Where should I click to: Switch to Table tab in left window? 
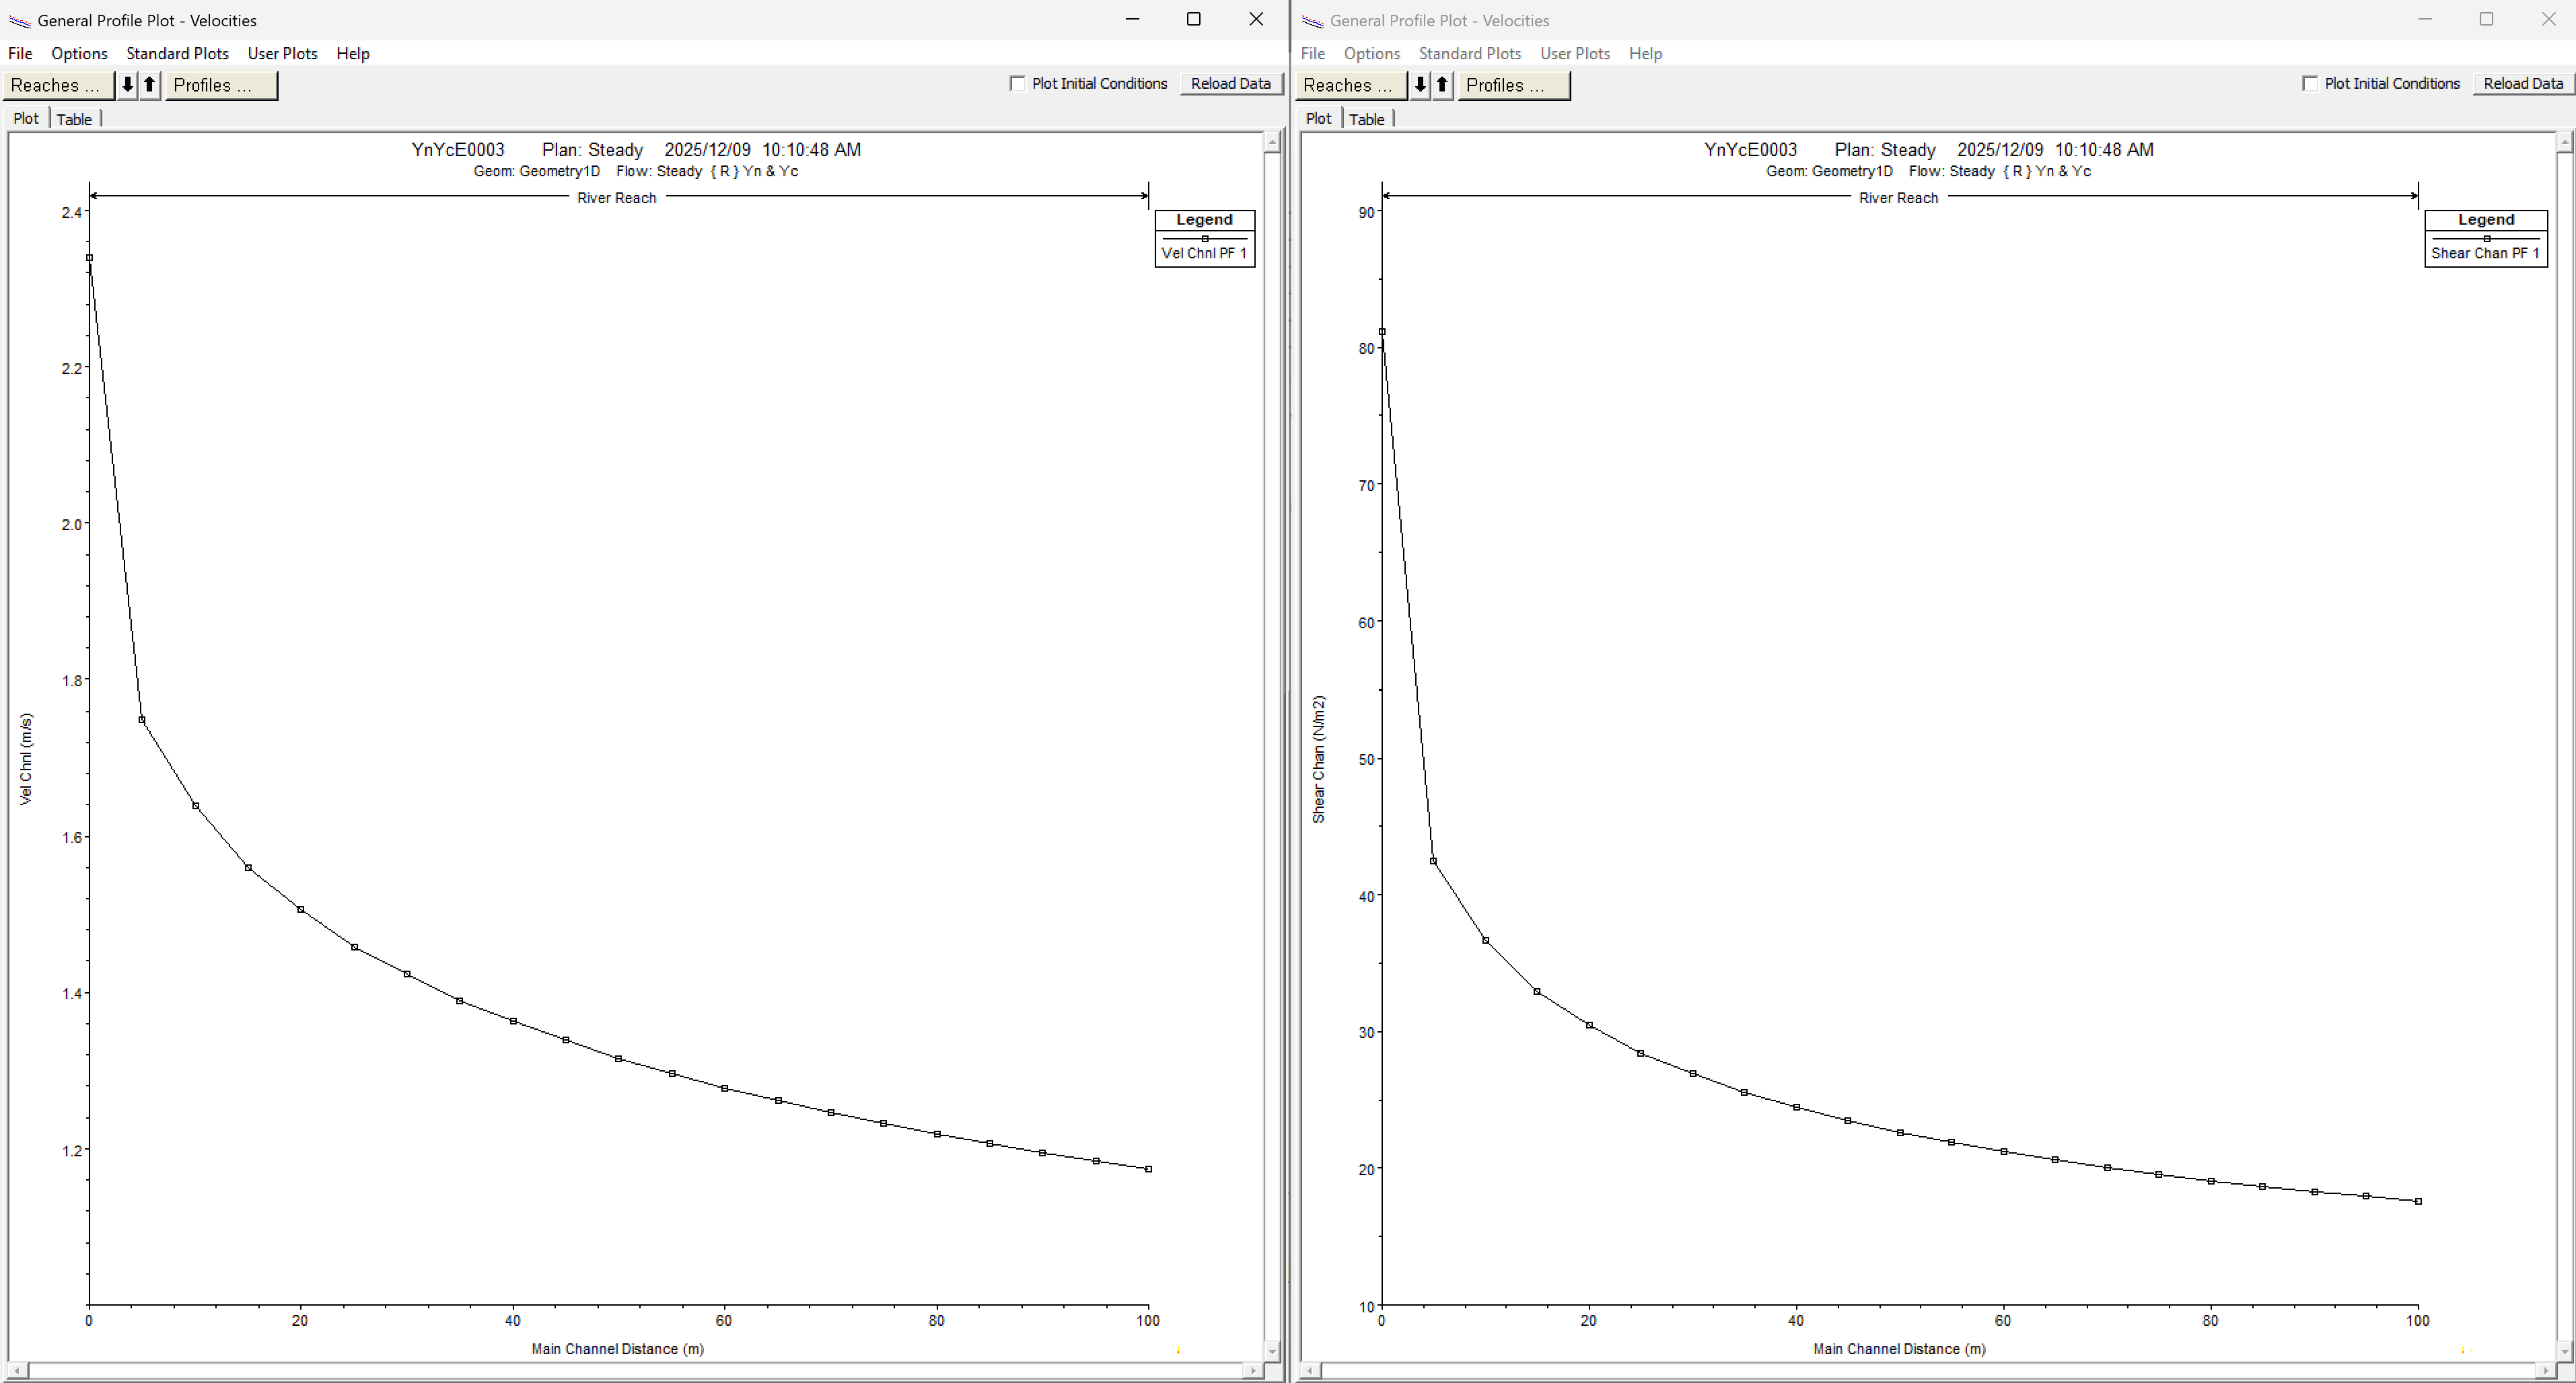coord(74,119)
